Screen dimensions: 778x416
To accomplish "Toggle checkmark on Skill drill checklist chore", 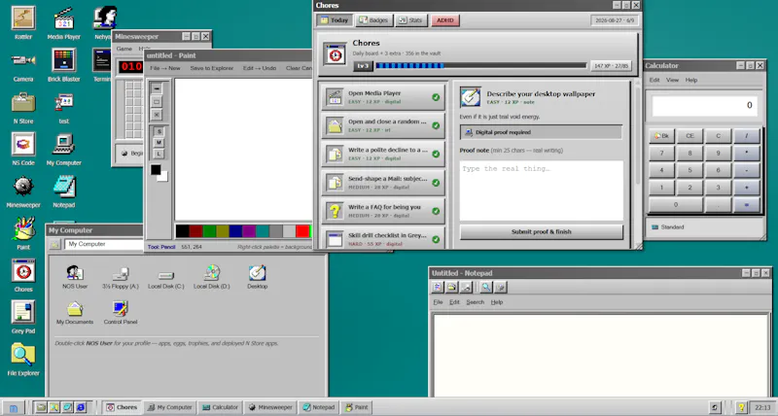I will [x=436, y=239].
